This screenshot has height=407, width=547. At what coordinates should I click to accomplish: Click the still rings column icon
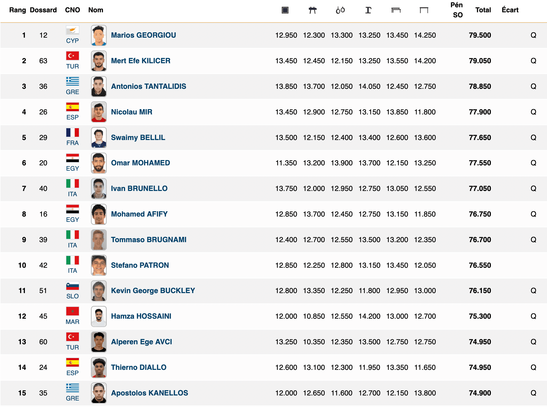(x=340, y=10)
